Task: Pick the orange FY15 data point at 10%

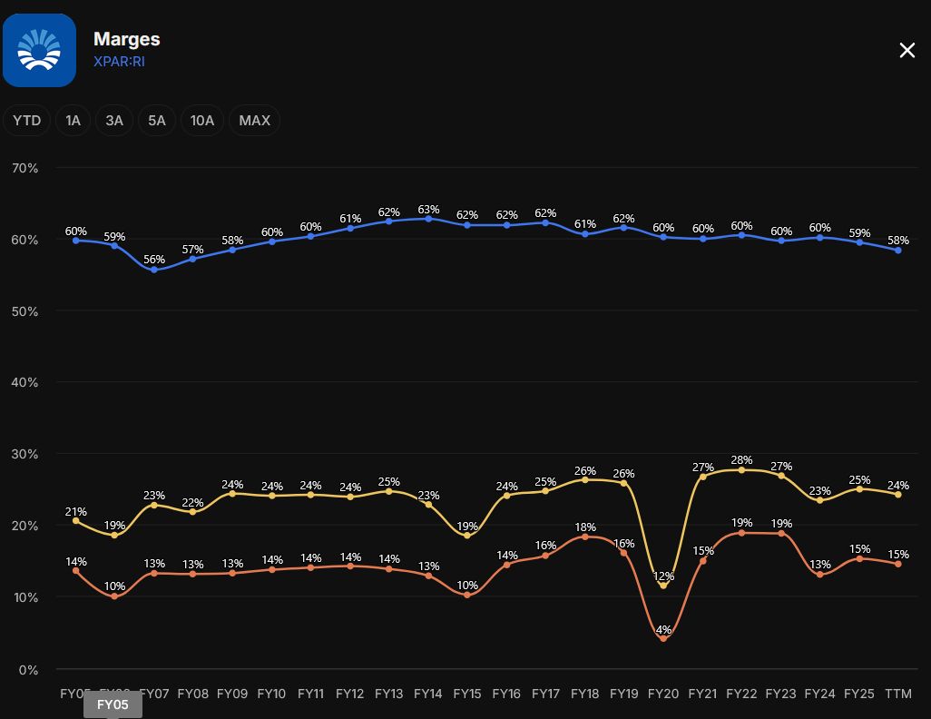Action: [x=467, y=595]
